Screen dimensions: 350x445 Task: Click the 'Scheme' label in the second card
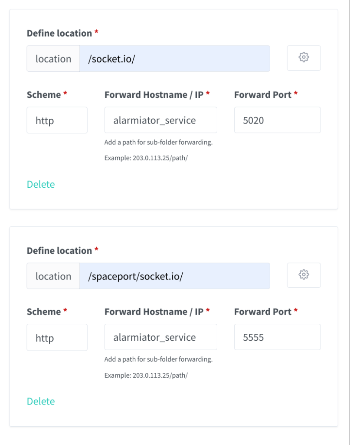pos(44,312)
